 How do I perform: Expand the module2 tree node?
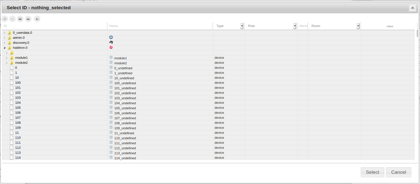pyautogui.click(x=7, y=63)
